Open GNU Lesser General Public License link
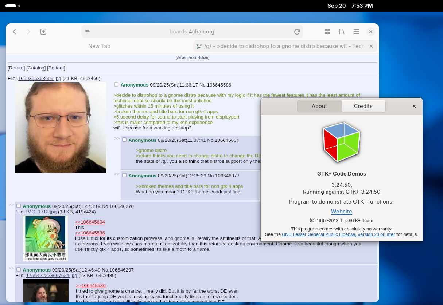Viewport: 443px width, 305px height. tap(338, 234)
